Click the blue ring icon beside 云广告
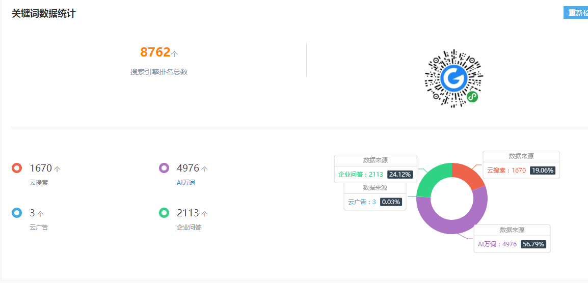 (x=16, y=213)
